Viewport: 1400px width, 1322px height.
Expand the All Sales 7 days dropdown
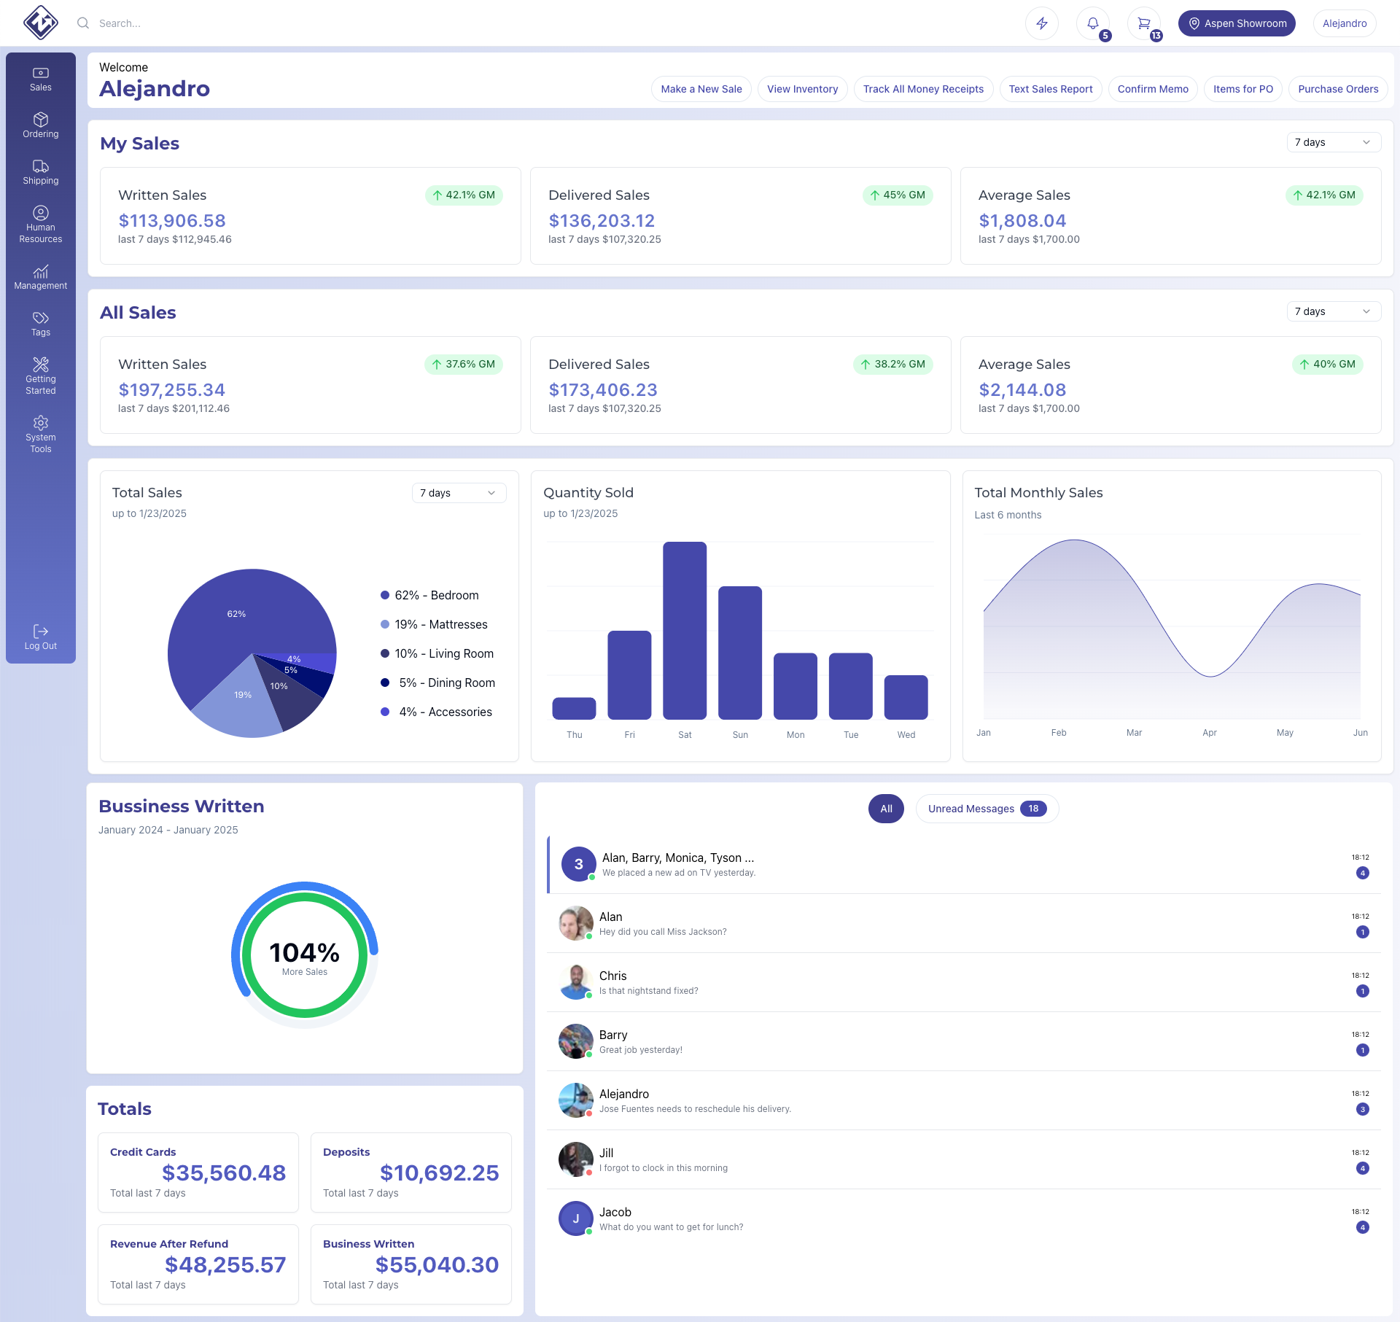coord(1334,311)
